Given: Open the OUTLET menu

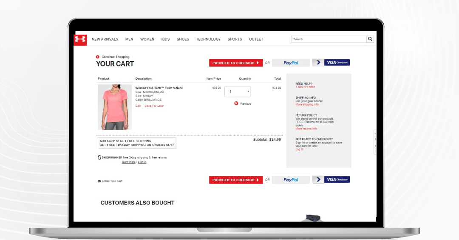Looking at the screenshot, I should [x=256, y=39].
